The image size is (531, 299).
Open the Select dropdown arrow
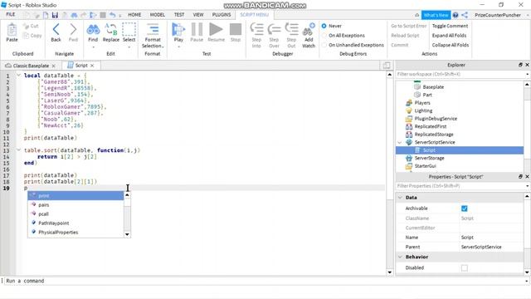[129, 47]
